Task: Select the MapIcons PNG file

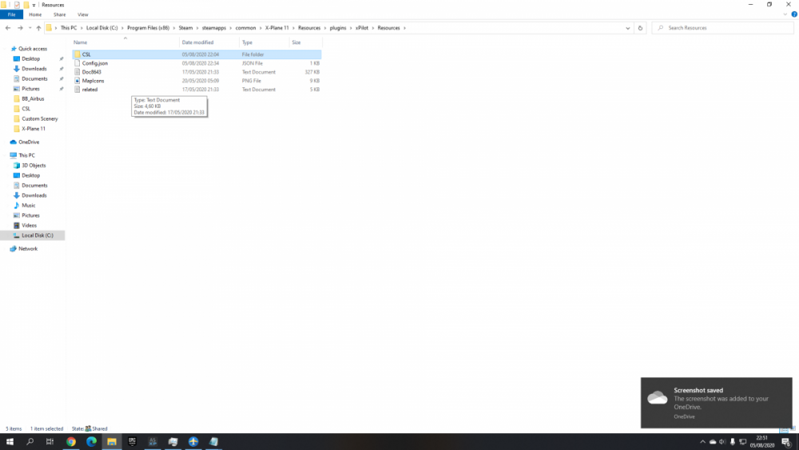Action: (93, 81)
